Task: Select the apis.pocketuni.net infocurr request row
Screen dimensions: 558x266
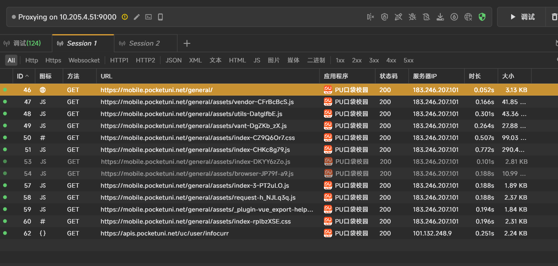Action: [165, 233]
